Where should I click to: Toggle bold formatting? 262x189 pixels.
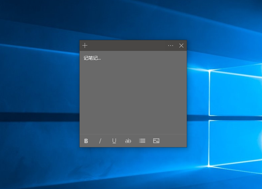click(x=86, y=141)
